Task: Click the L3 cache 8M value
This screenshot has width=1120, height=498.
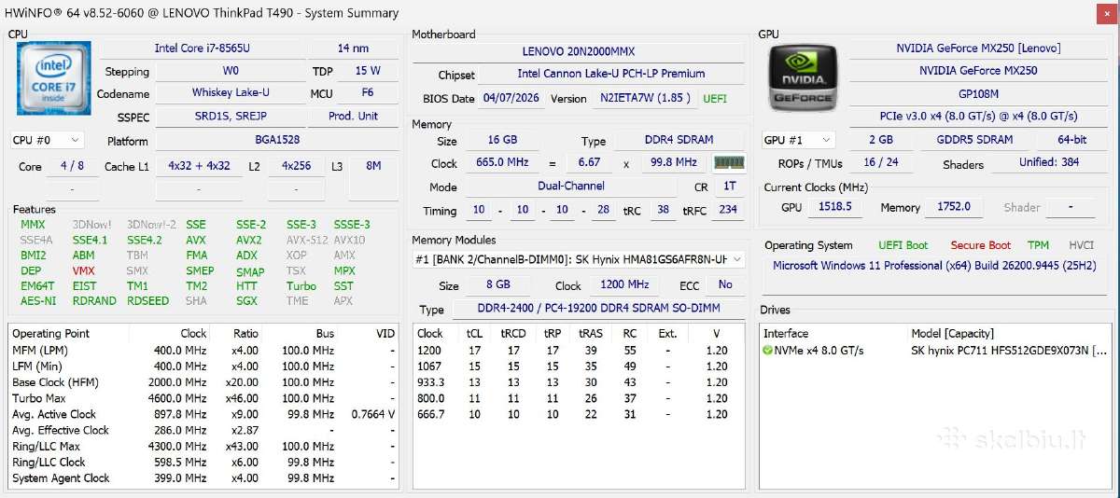Action: 373,166
